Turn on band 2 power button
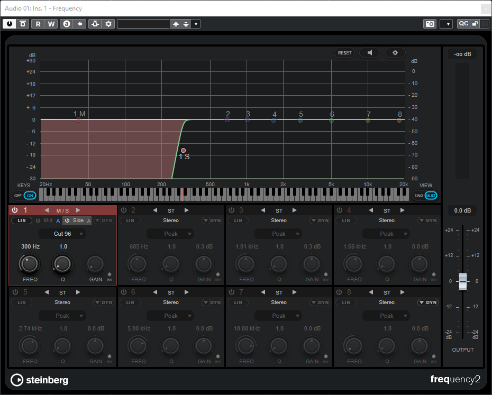This screenshot has width=492, height=395. pos(124,210)
